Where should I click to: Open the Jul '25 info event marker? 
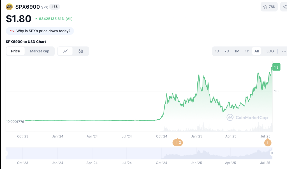coord(268,143)
